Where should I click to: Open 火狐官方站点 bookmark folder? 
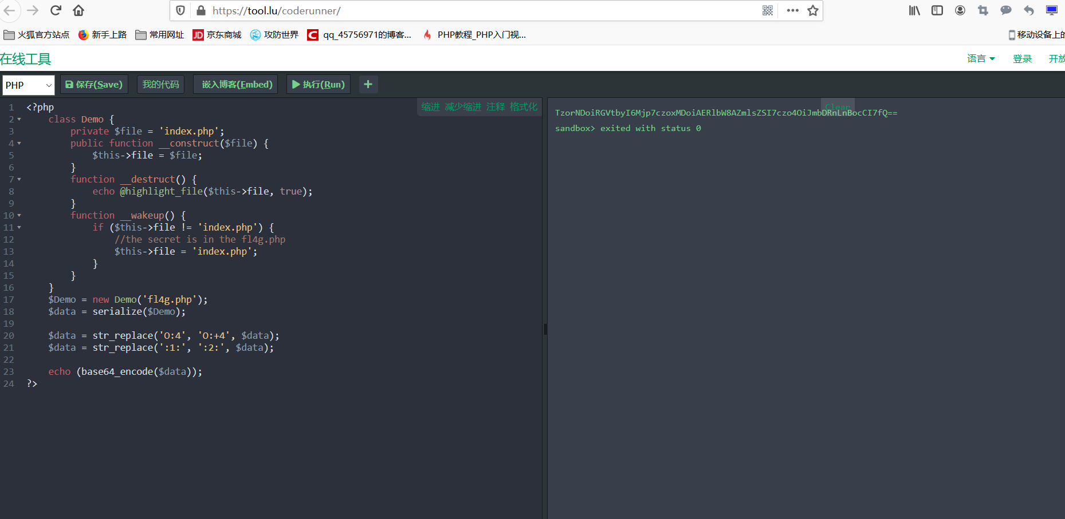coord(37,35)
